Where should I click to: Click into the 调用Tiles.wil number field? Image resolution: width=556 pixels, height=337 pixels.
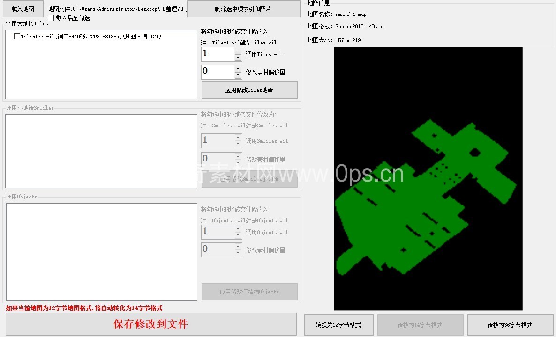pos(218,54)
